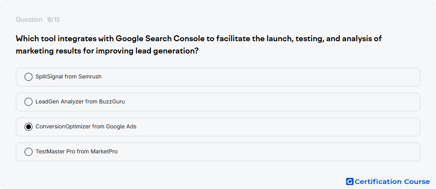436x189 pixels.
Task: Click the gray "Question" label
Action: click(29, 20)
